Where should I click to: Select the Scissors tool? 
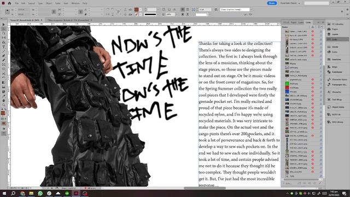tap(4, 74)
